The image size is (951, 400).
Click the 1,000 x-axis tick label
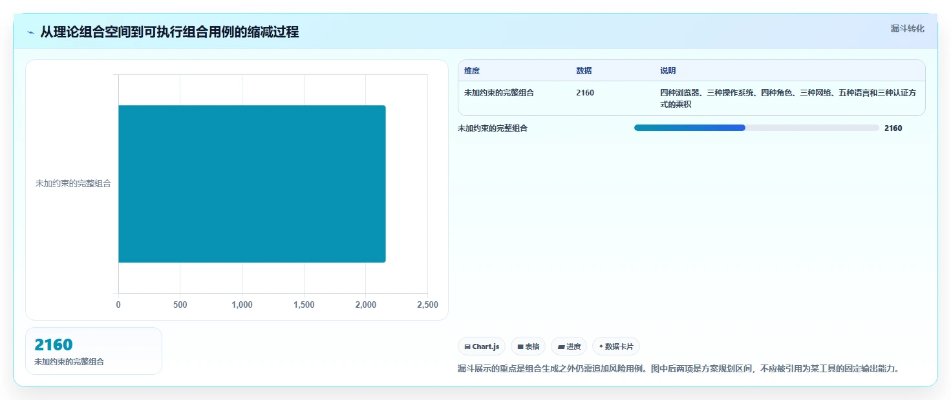pos(242,305)
